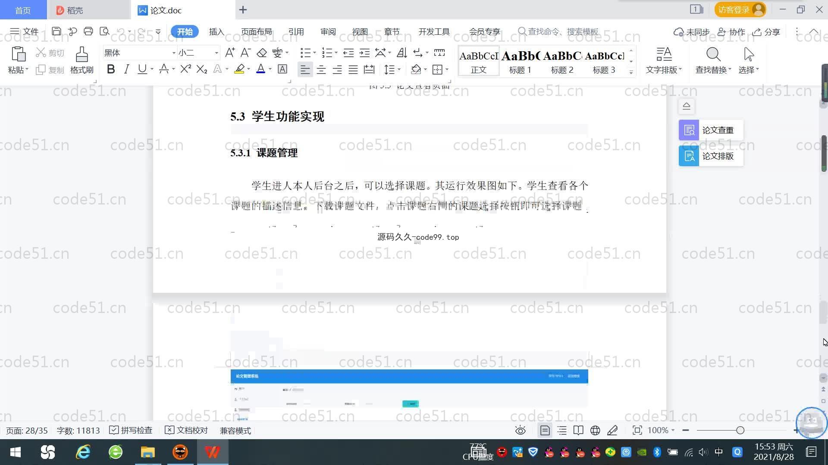Image resolution: width=828 pixels, height=465 pixels.
Task: Click the Share button
Action: pyautogui.click(x=766, y=32)
